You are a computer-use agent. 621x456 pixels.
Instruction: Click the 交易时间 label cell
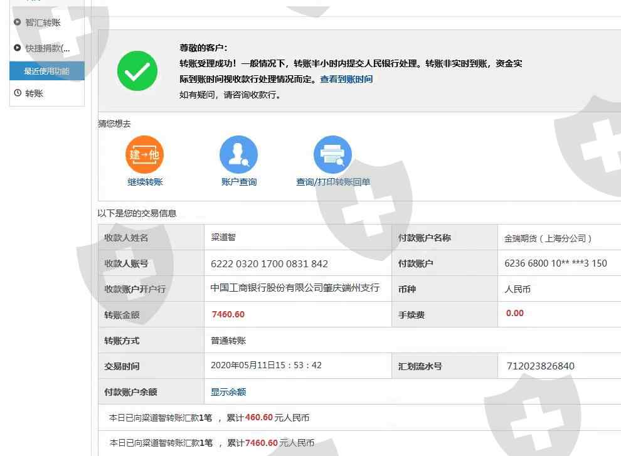tap(151, 366)
